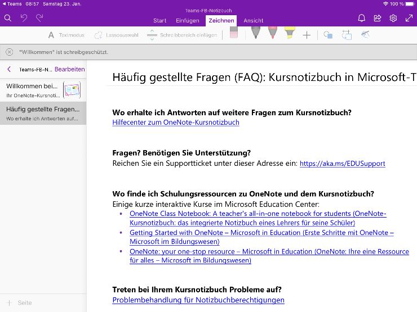Enter full screen mode with arrows icon

click(409, 18)
